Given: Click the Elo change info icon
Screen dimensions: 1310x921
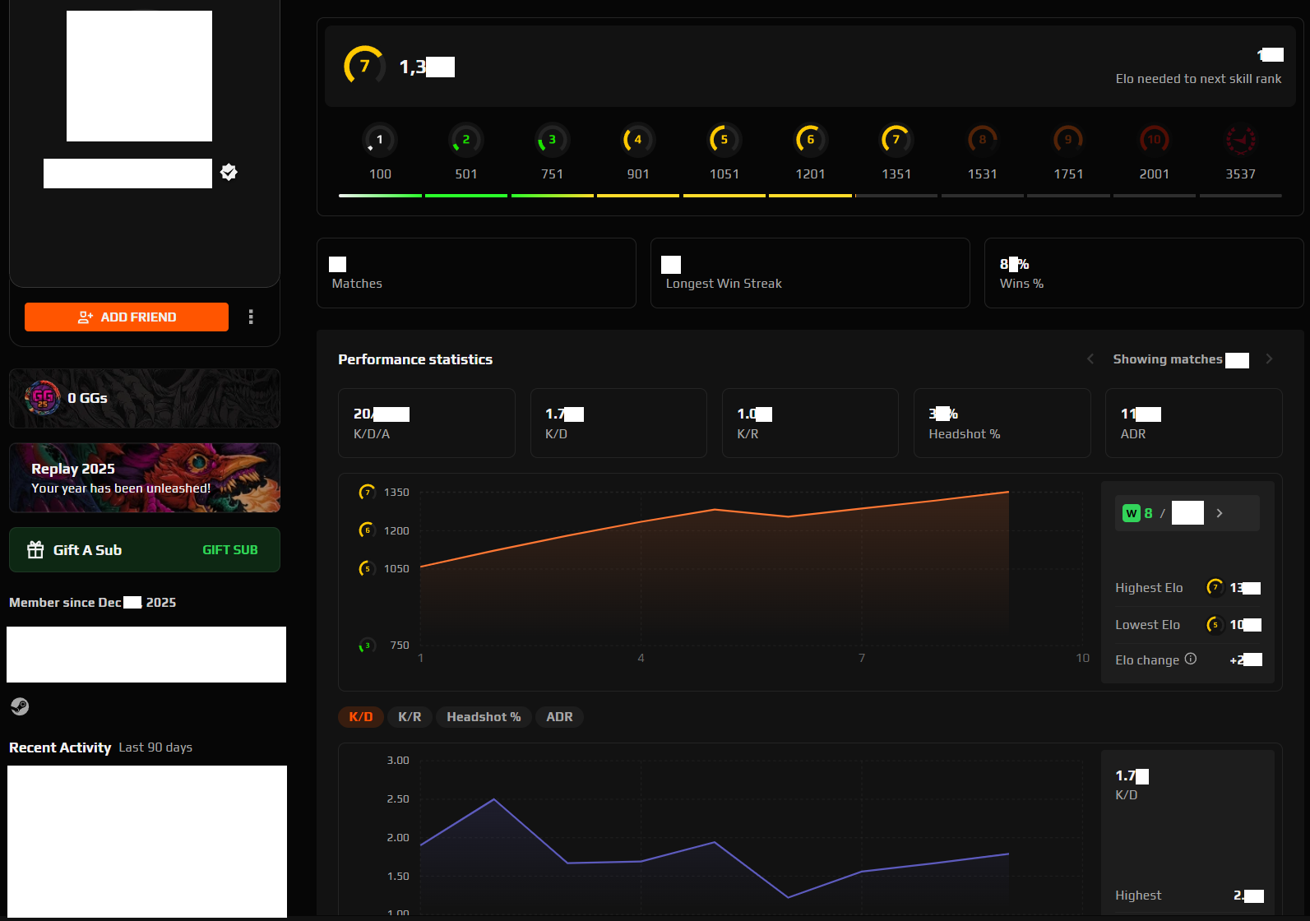Looking at the screenshot, I should [1190, 660].
